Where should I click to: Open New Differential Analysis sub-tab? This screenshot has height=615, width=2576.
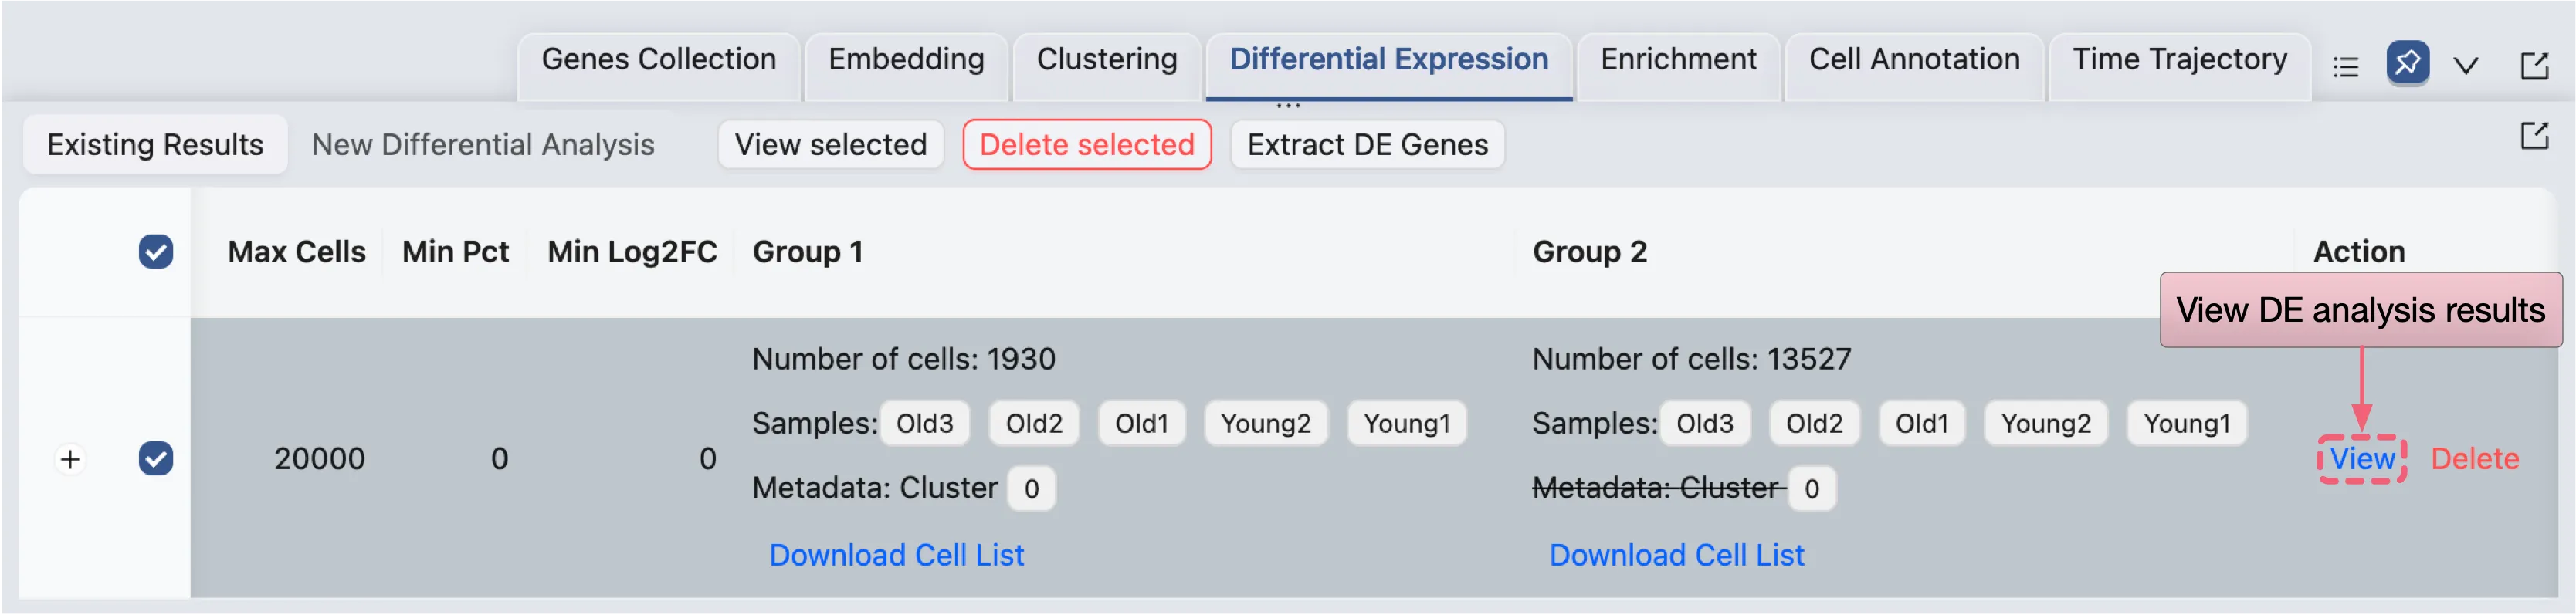pos(483,145)
